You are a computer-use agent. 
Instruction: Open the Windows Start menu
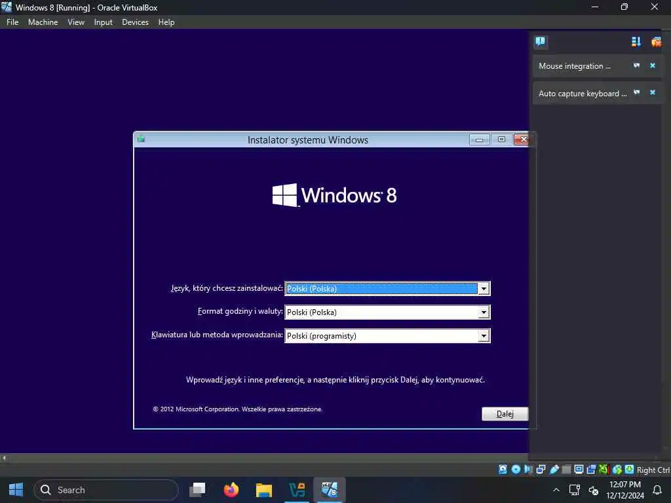point(16,490)
